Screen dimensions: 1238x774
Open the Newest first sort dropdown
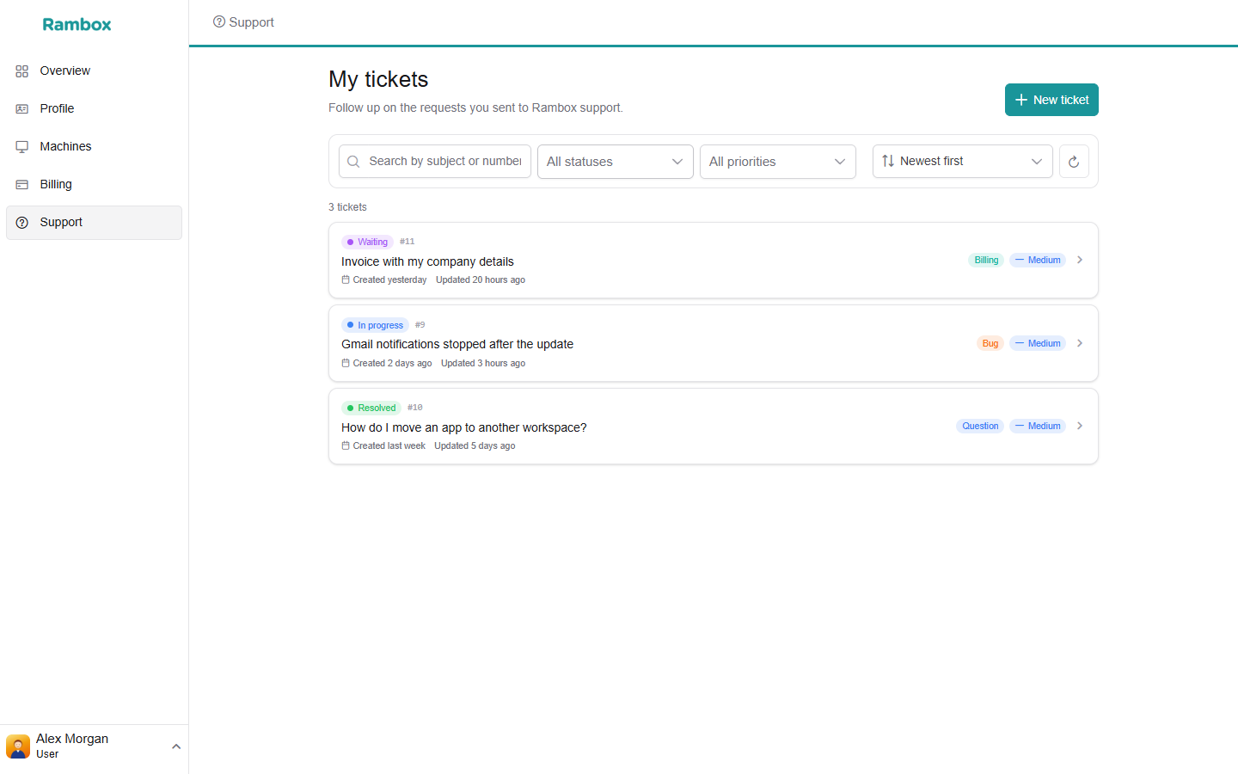(x=963, y=162)
